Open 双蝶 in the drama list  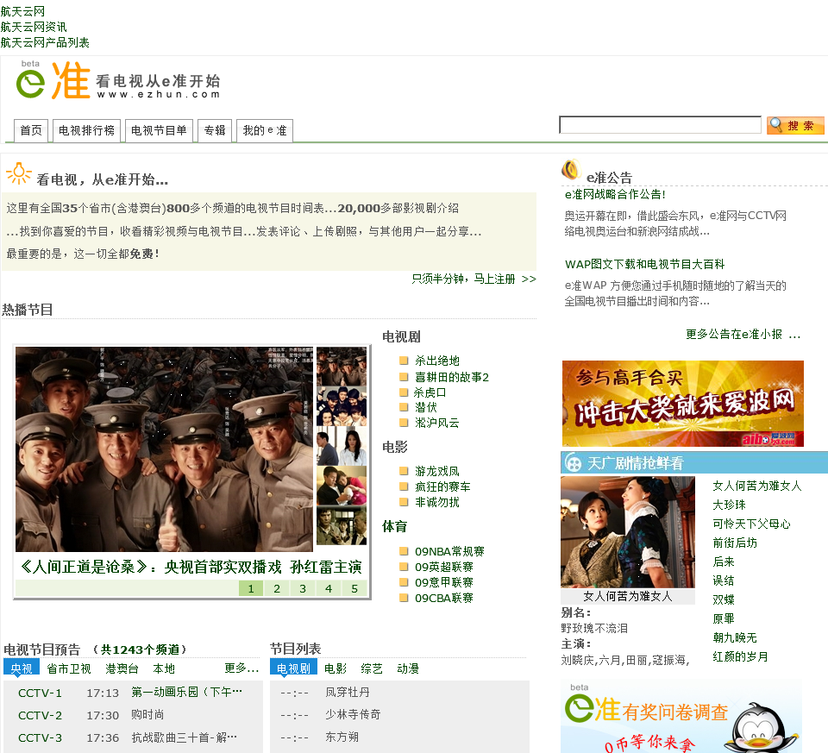point(724,599)
